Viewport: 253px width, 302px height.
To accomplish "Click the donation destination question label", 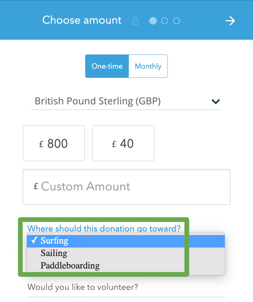I will click(x=104, y=228).
